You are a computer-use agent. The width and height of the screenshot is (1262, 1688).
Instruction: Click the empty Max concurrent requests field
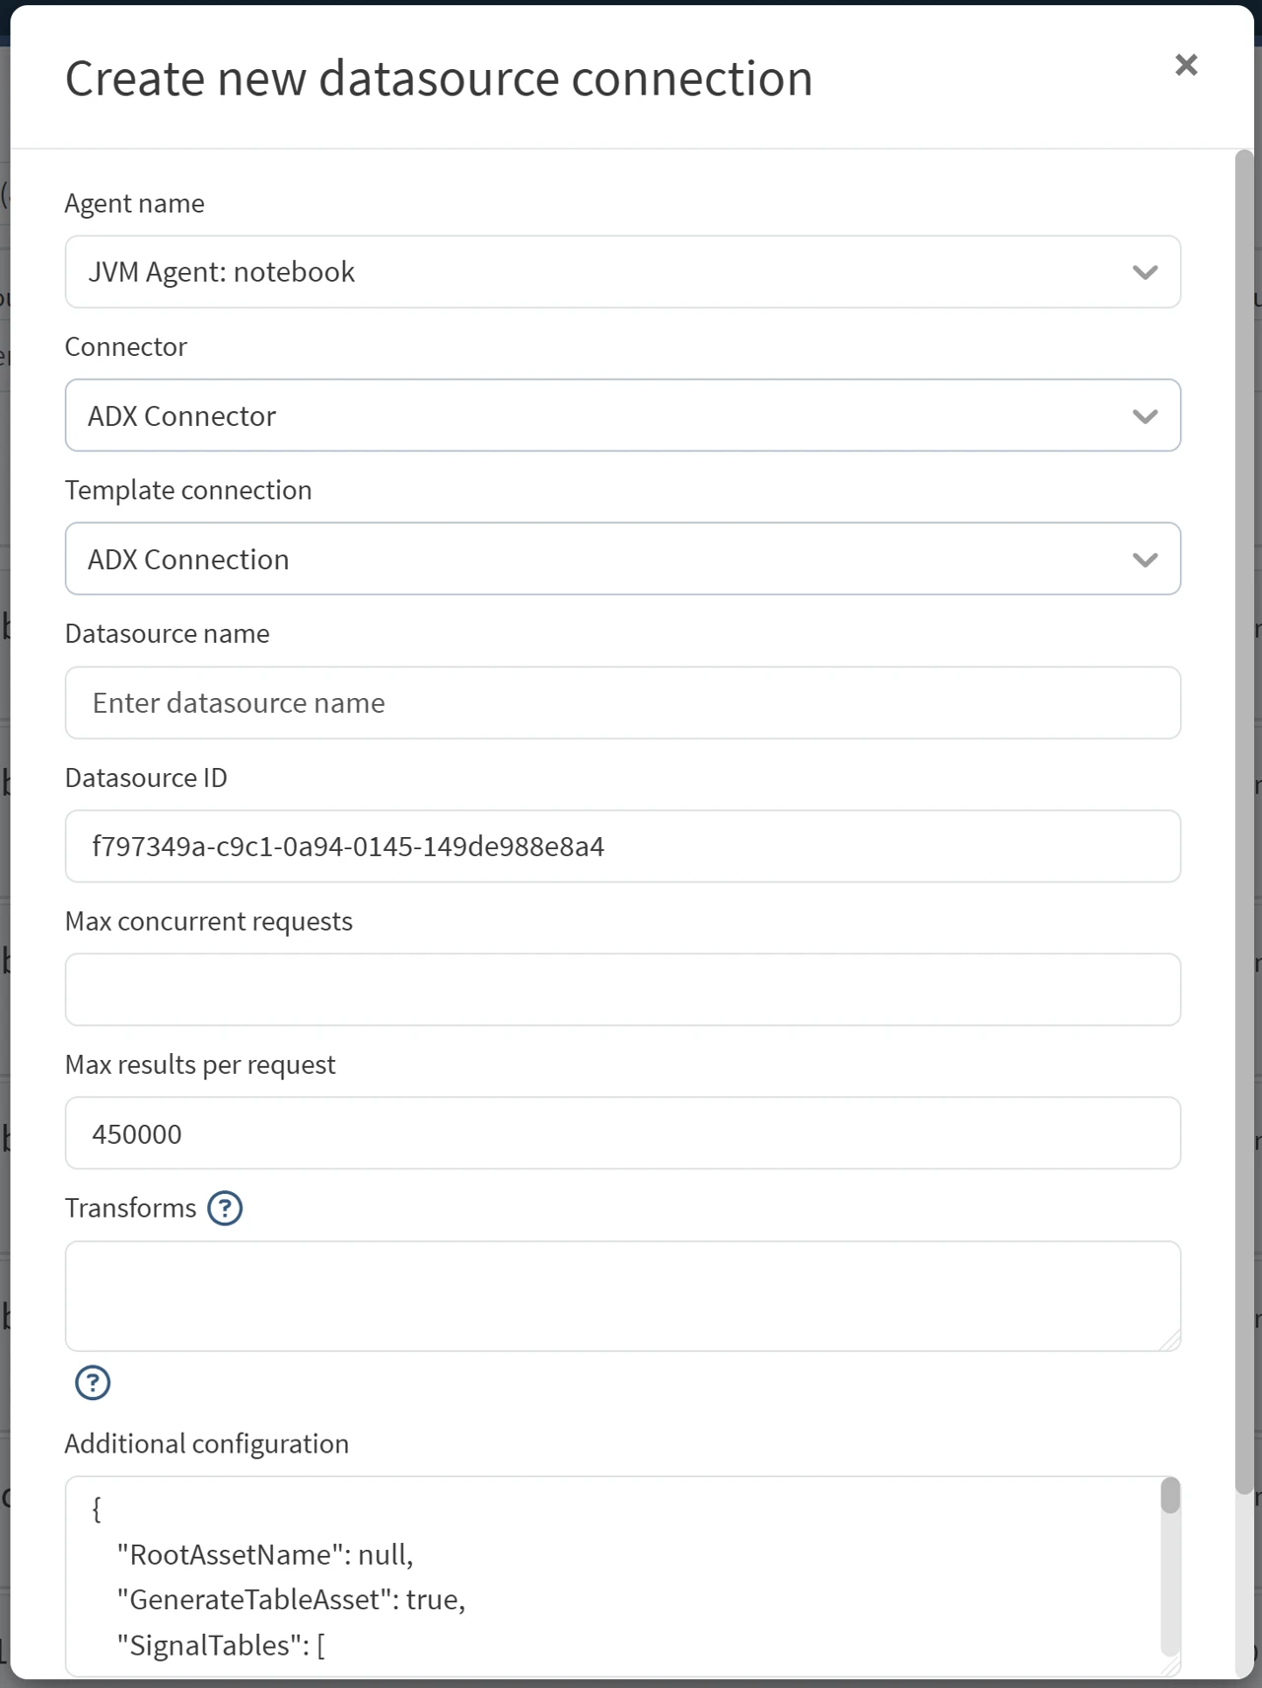coord(622,990)
